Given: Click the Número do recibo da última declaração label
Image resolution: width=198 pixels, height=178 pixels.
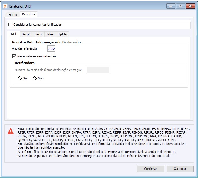Looking at the screenshot, I should click(48, 70).
